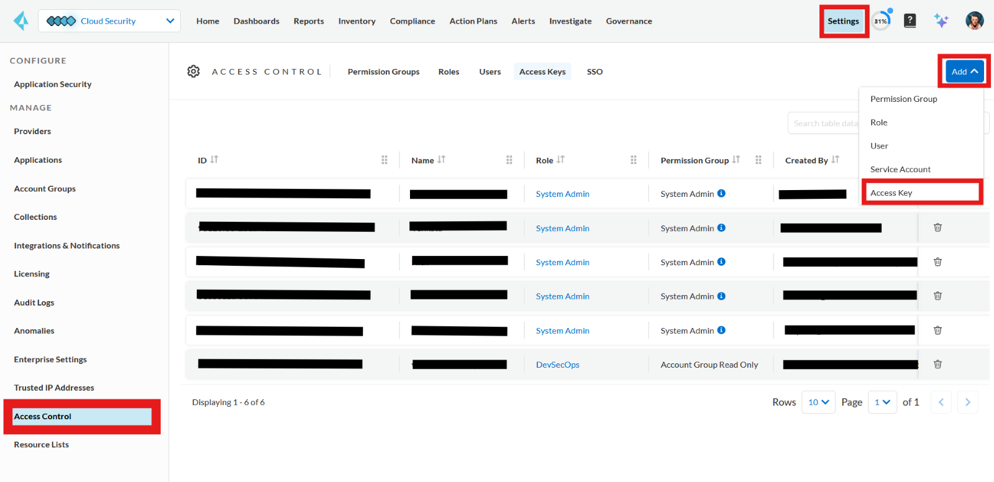Select Access Control in sidebar
994x482 pixels.
pos(82,416)
